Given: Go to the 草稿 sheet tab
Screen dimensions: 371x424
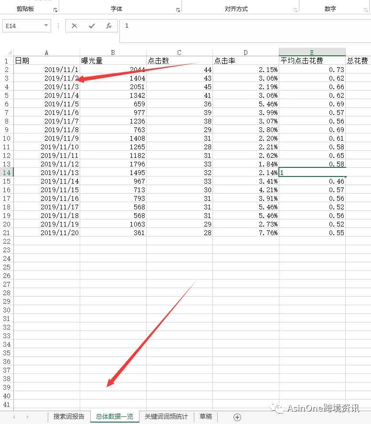Looking at the screenshot, I should (205, 416).
